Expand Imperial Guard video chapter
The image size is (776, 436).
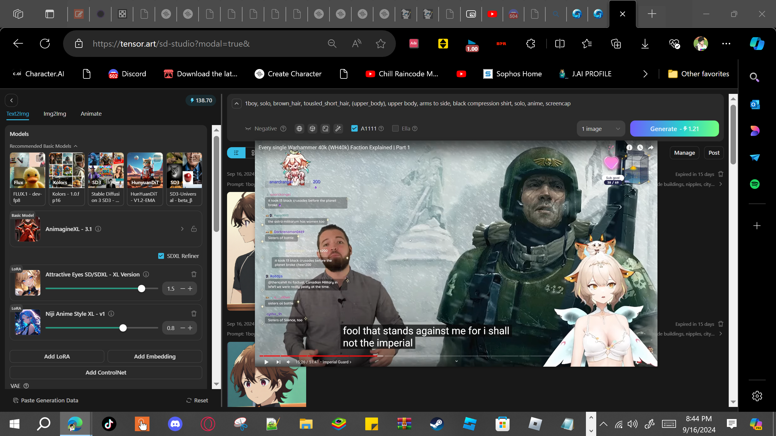[337, 362]
